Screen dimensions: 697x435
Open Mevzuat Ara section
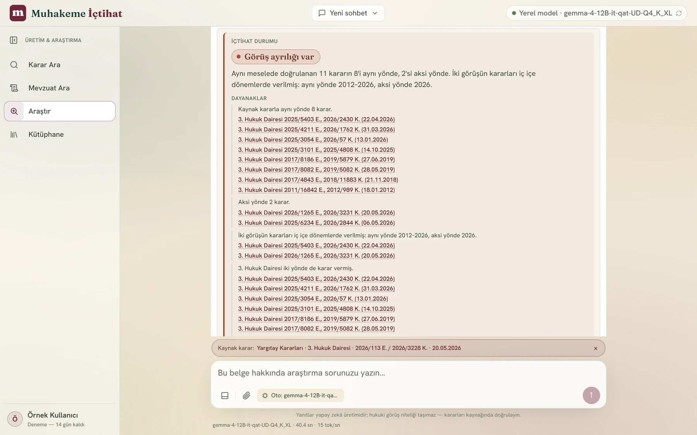60,88
